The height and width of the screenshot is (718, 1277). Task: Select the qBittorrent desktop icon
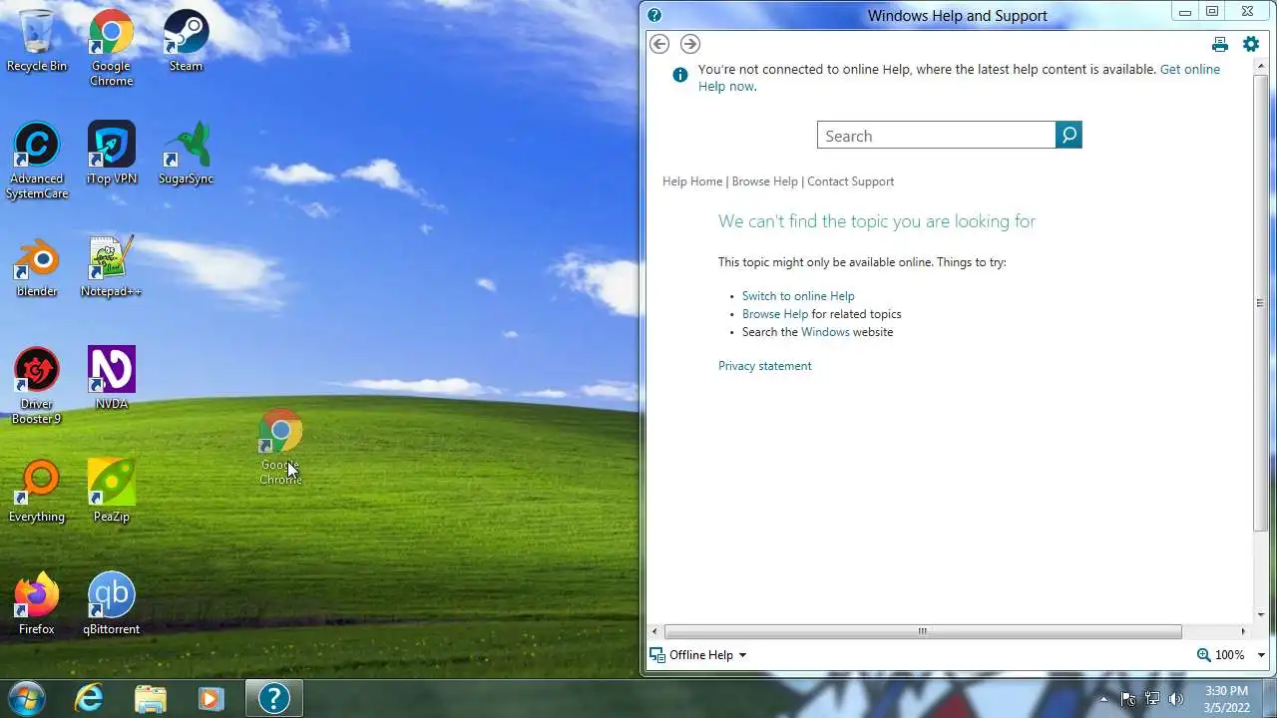112,604
